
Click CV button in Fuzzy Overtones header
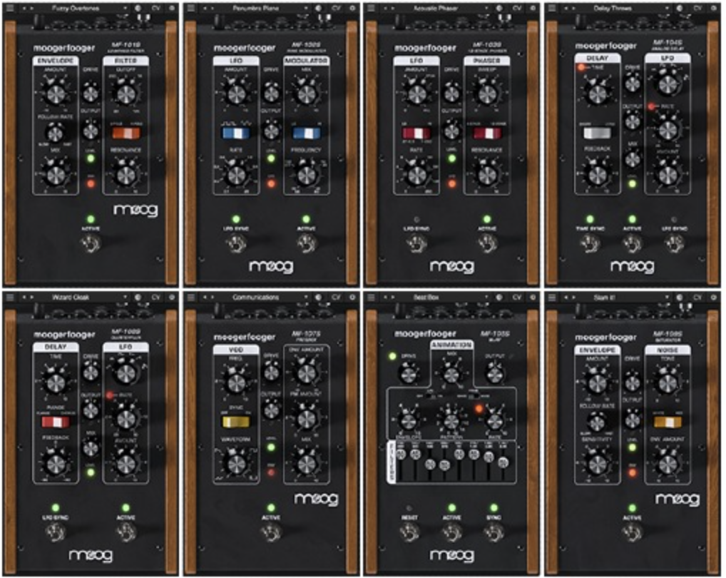[155, 8]
